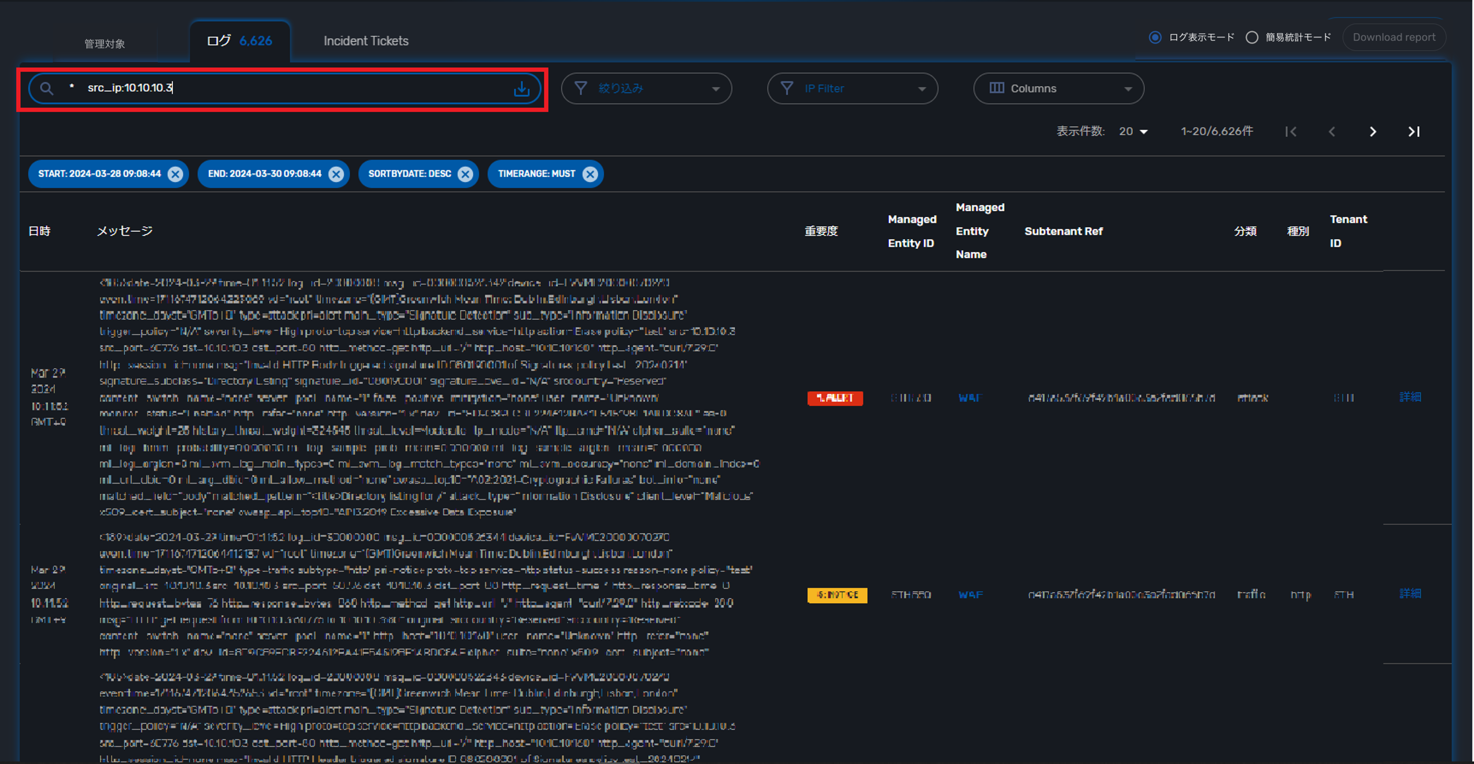1474x764 pixels.
Task: Switch to the 管理対象 tab
Action: (x=105, y=44)
